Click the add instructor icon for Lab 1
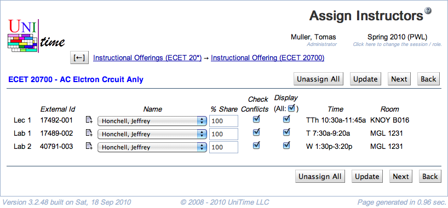 coord(89,133)
